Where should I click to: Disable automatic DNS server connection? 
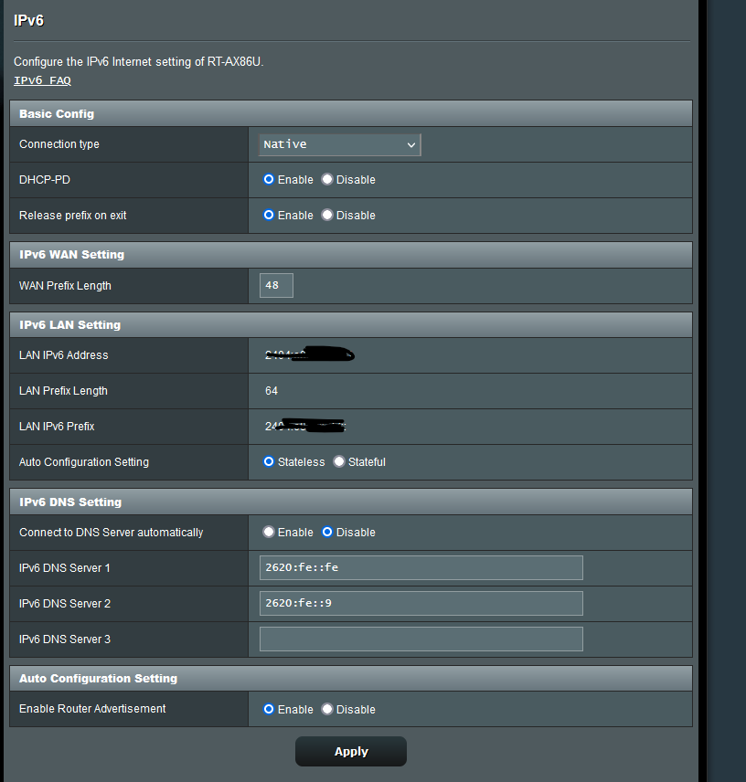click(327, 533)
